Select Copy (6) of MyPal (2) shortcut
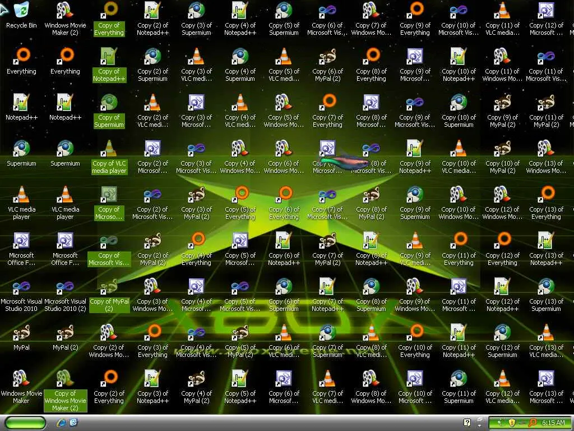 click(327, 65)
